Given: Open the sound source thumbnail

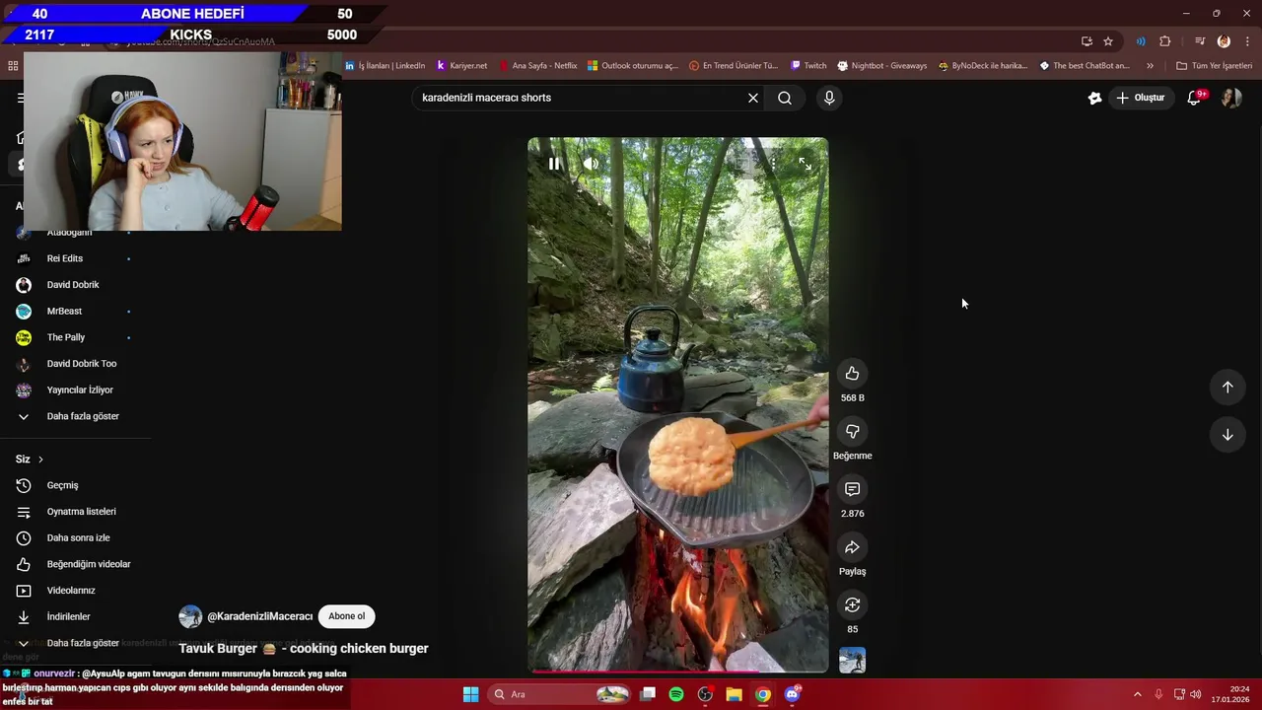Looking at the screenshot, I should tap(852, 660).
